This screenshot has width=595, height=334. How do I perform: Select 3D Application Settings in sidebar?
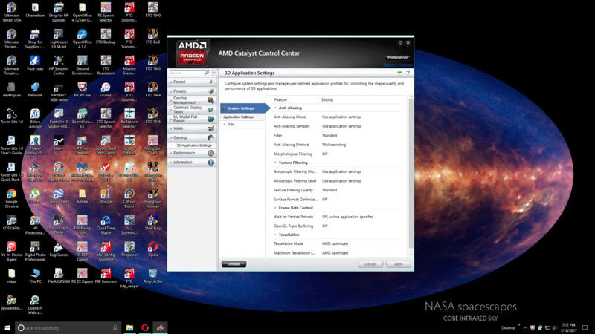[x=194, y=145]
